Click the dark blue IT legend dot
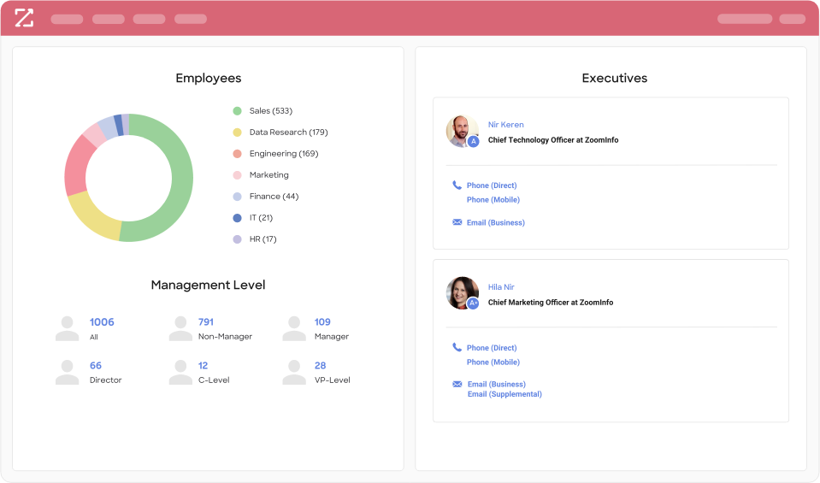The height and width of the screenshot is (483, 820). 237,218
